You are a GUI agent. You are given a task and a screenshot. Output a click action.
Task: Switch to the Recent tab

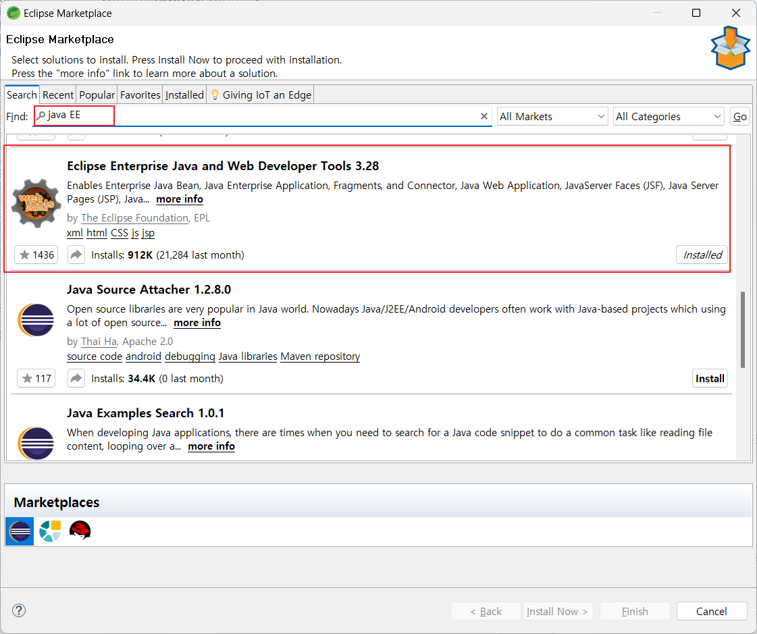point(58,95)
